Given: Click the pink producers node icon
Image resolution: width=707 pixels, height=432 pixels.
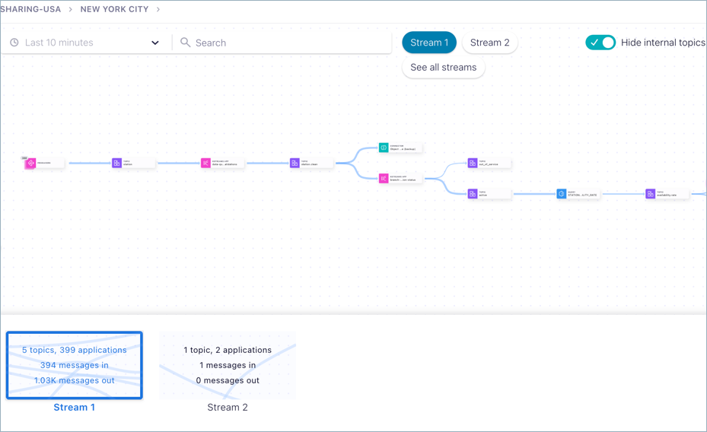Looking at the screenshot, I should click(30, 163).
